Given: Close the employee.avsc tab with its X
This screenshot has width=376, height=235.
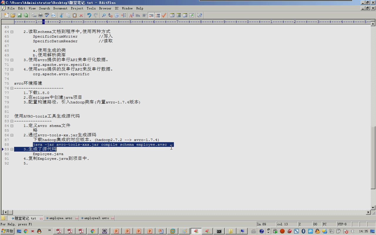Looking at the screenshot, I should click(77, 218).
